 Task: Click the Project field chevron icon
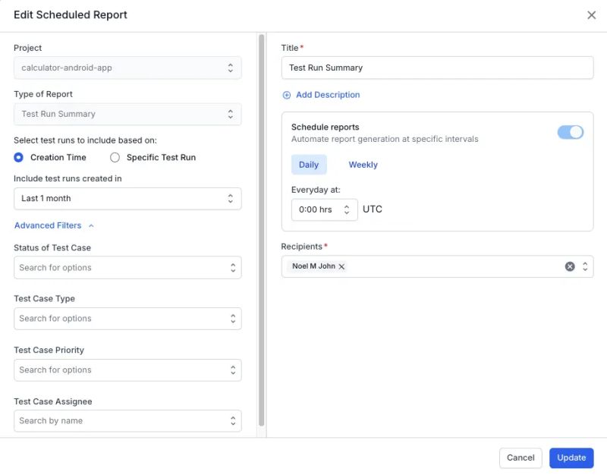pos(232,68)
